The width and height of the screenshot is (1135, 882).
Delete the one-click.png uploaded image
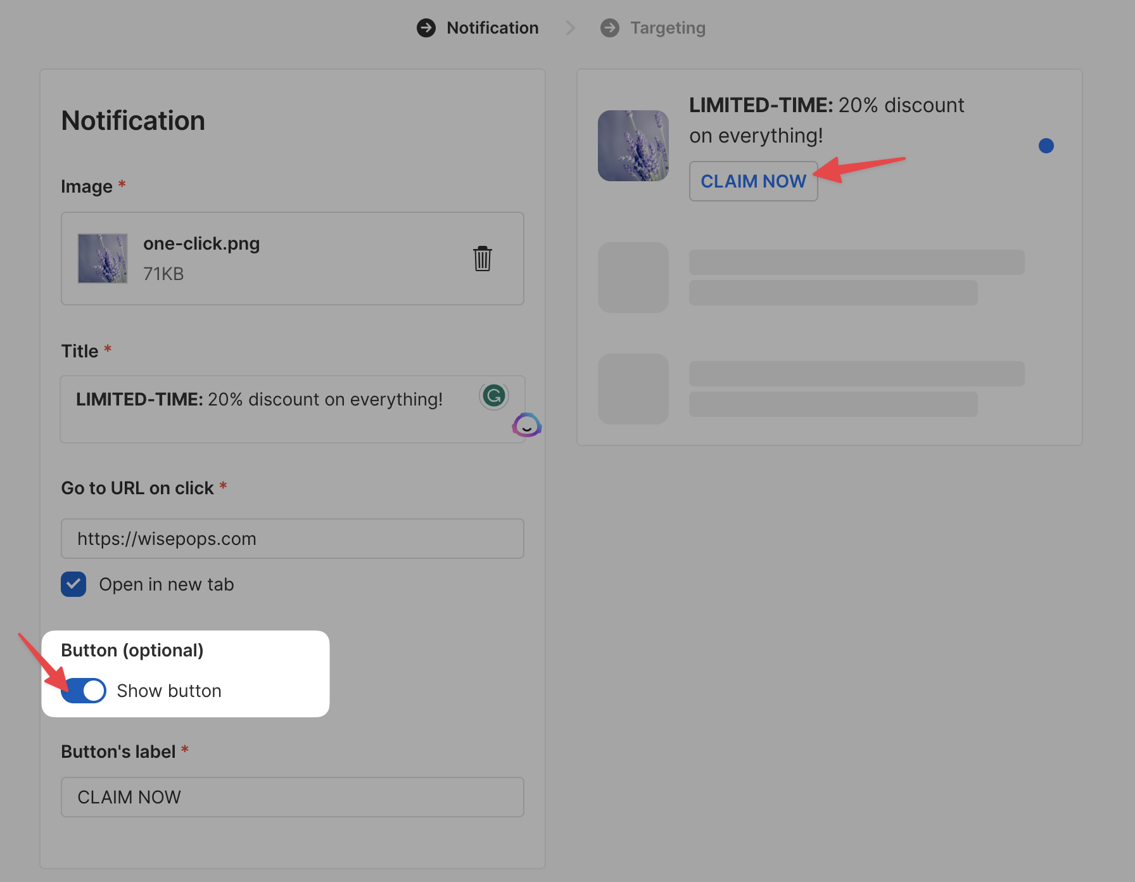click(x=482, y=259)
